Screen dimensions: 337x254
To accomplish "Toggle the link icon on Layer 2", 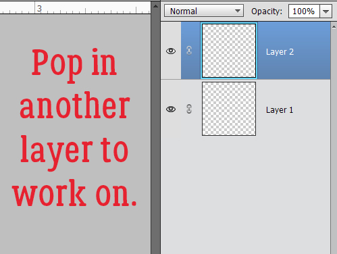I will 189,51.
